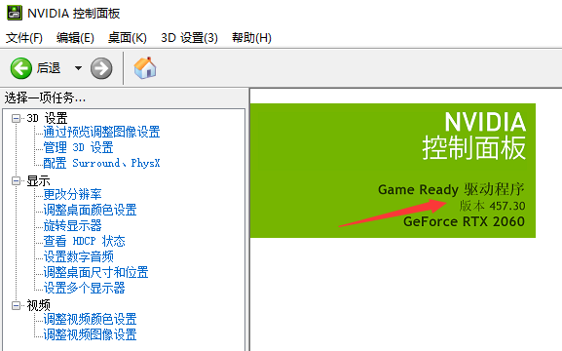Click the grey Forward arrow icon
This screenshot has height=351, width=562.
(101, 68)
